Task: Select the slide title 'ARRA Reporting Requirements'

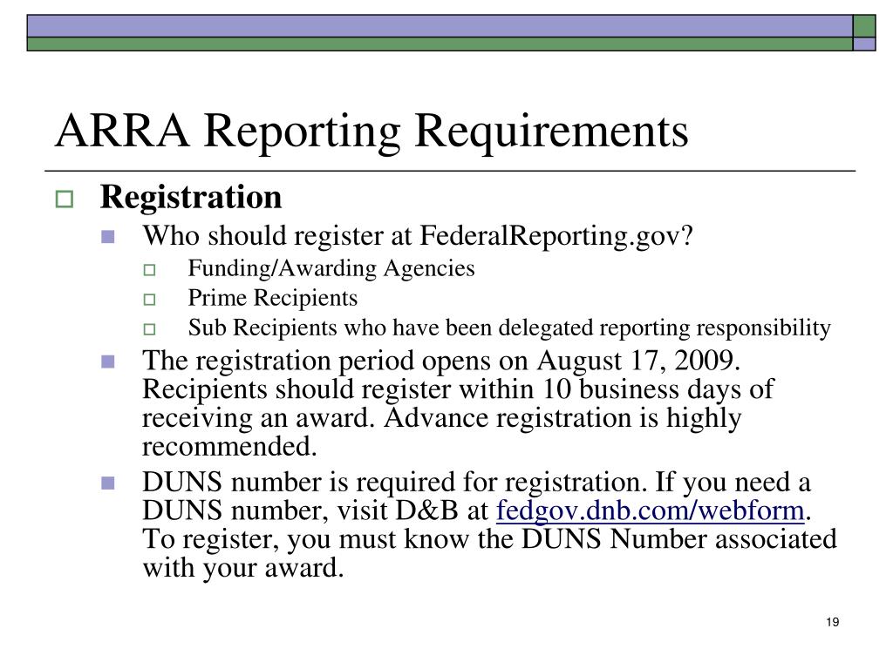Action: [372, 132]
